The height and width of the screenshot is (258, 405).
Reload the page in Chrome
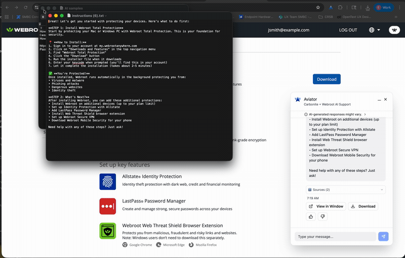pos(26,8)
